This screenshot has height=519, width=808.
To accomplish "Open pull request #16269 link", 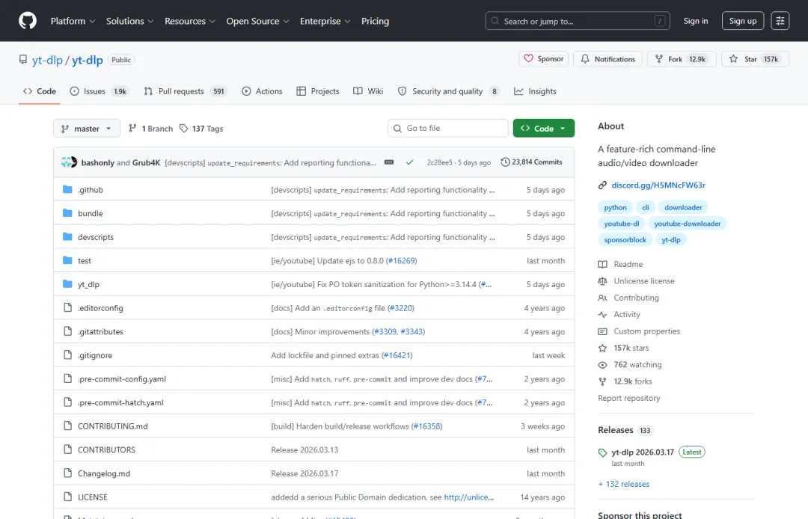I will 401,260.
